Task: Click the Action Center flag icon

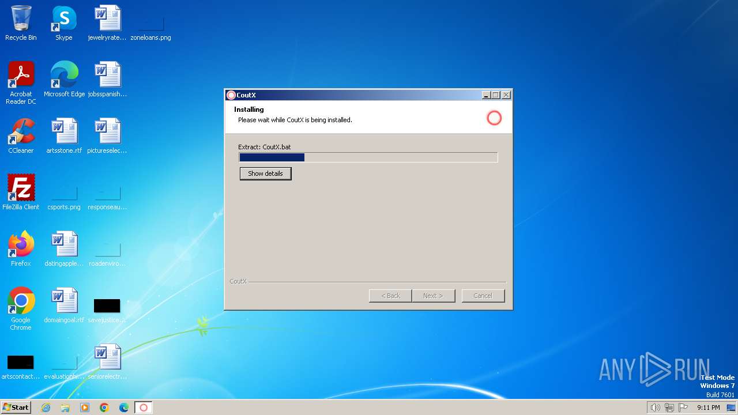Action: point(683,408)
